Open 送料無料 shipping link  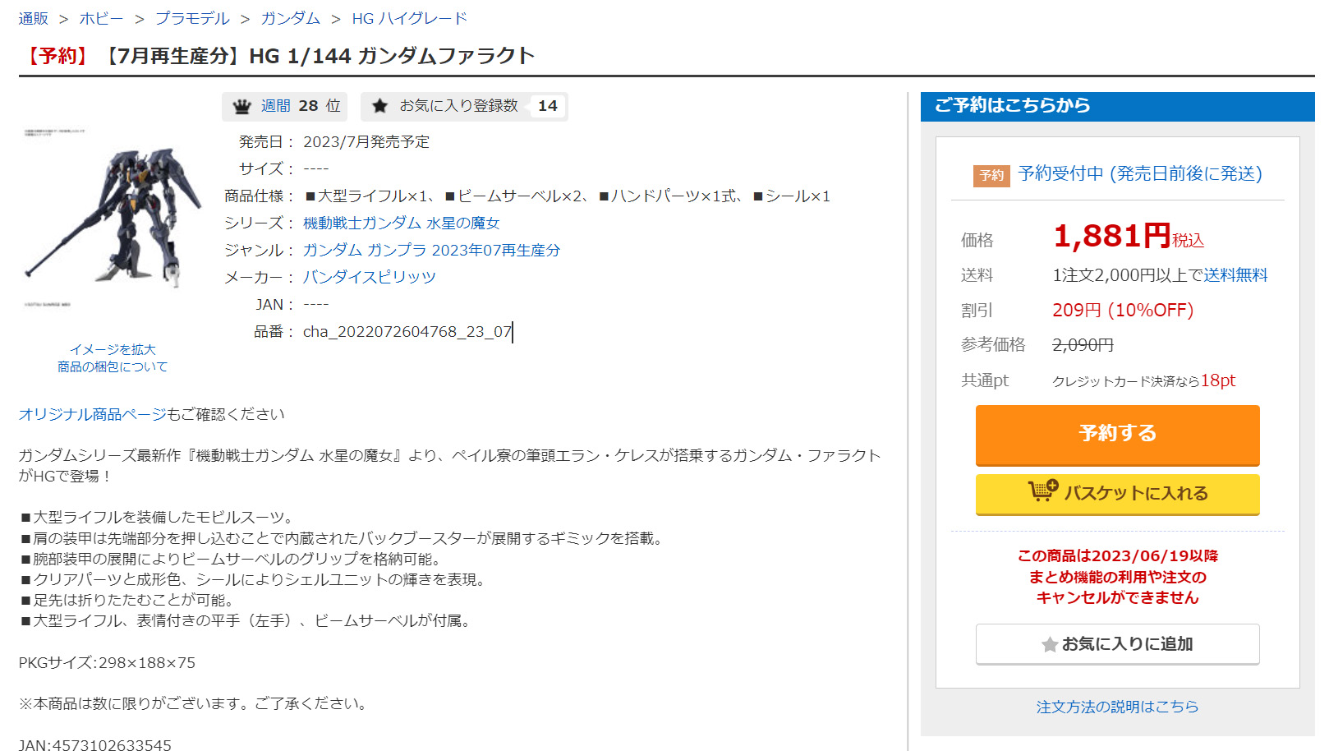[x=1235, y=275]
